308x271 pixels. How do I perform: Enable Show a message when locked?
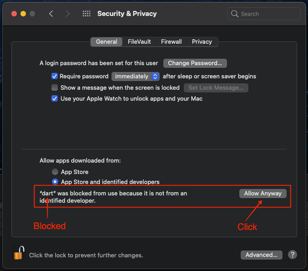tap(55, 87)
